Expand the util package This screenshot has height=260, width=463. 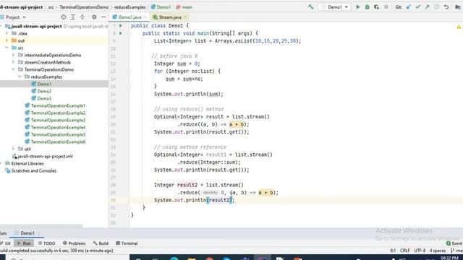coord(13,149)
